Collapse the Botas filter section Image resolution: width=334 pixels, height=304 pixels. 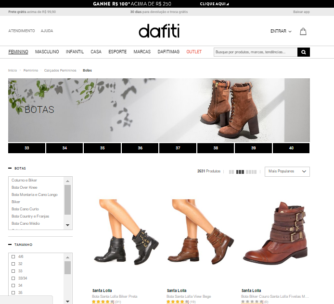(10, 169)
